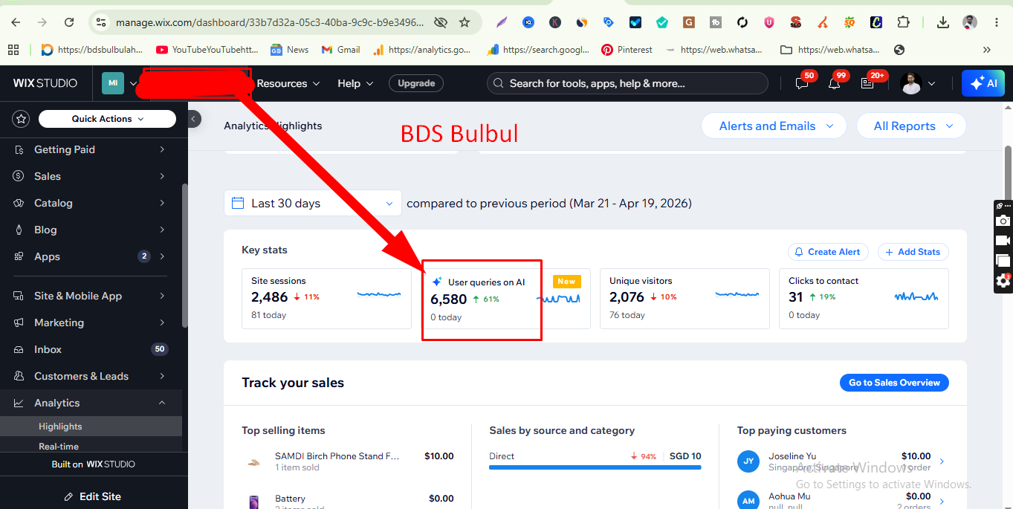
Task: Click the Upgrade button
Action: (416, 83)
